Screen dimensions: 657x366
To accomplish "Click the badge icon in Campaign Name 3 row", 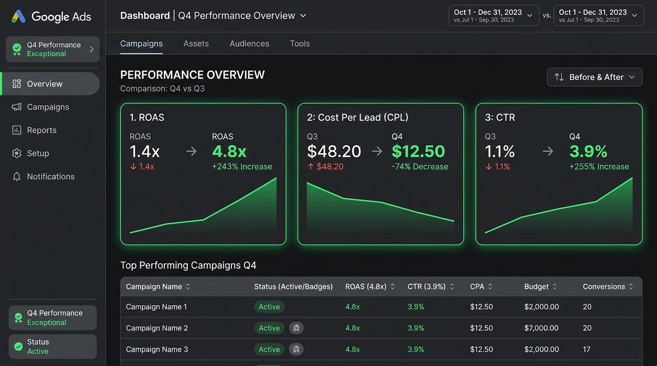I will click(x=297, y=349).
